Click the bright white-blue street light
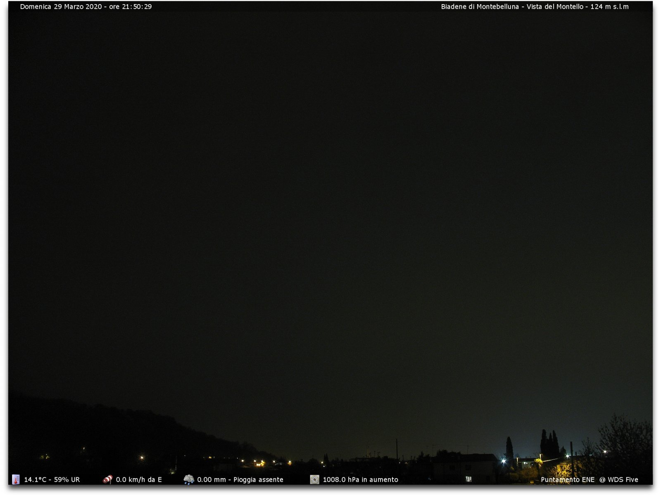This screenshot has width=661, height=495. tap(504, 461)
